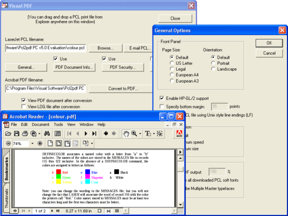Select Landscape orientation radio button
The width and height of the screenshot is (288, 216).
coord(213,69)
